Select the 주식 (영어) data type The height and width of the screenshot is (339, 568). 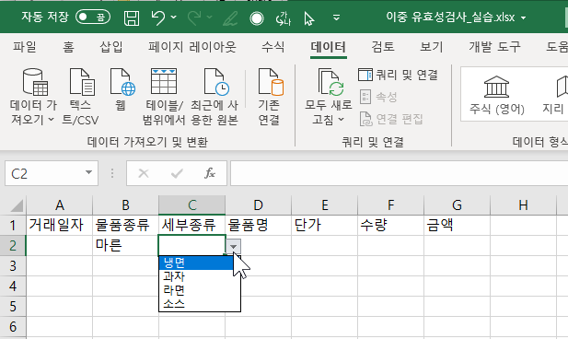(x=496, y=95)
